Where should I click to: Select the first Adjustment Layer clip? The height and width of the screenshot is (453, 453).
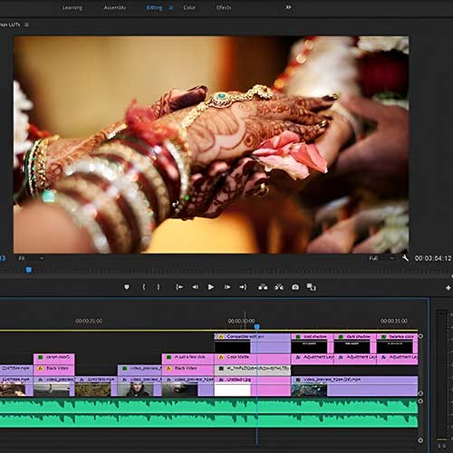313,359
